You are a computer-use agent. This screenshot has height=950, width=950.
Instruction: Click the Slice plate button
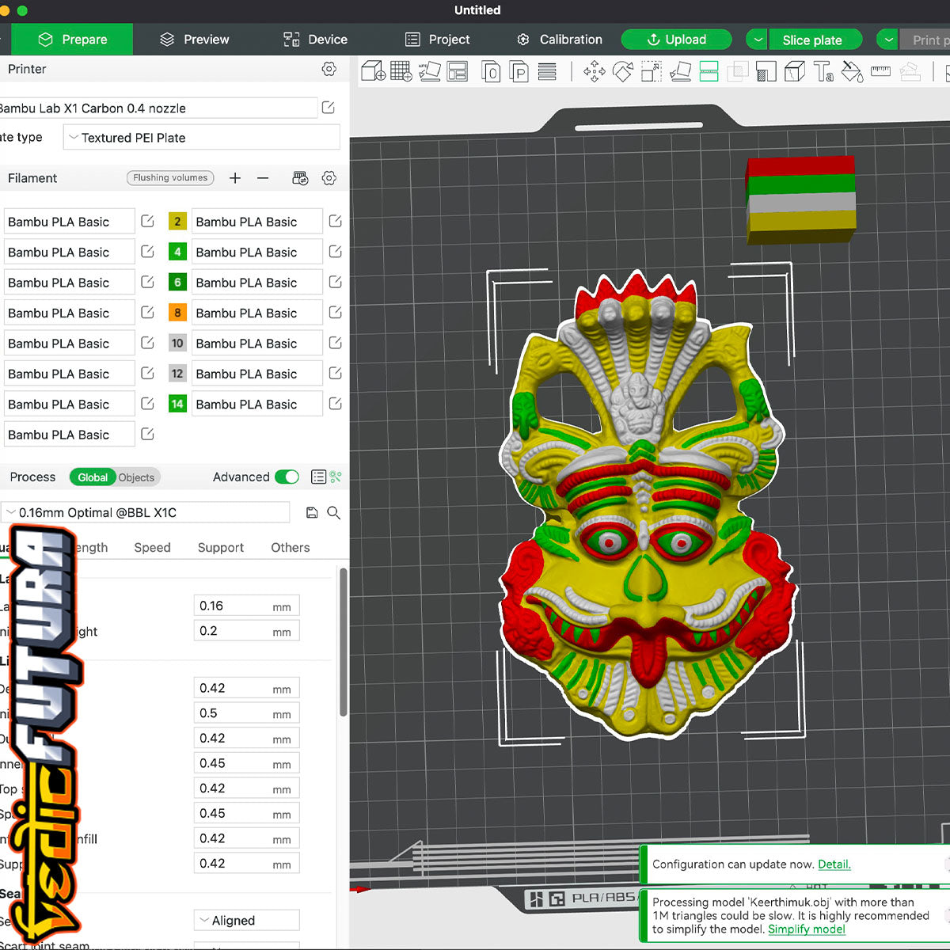pyautogui.click(x=811, y=40)
